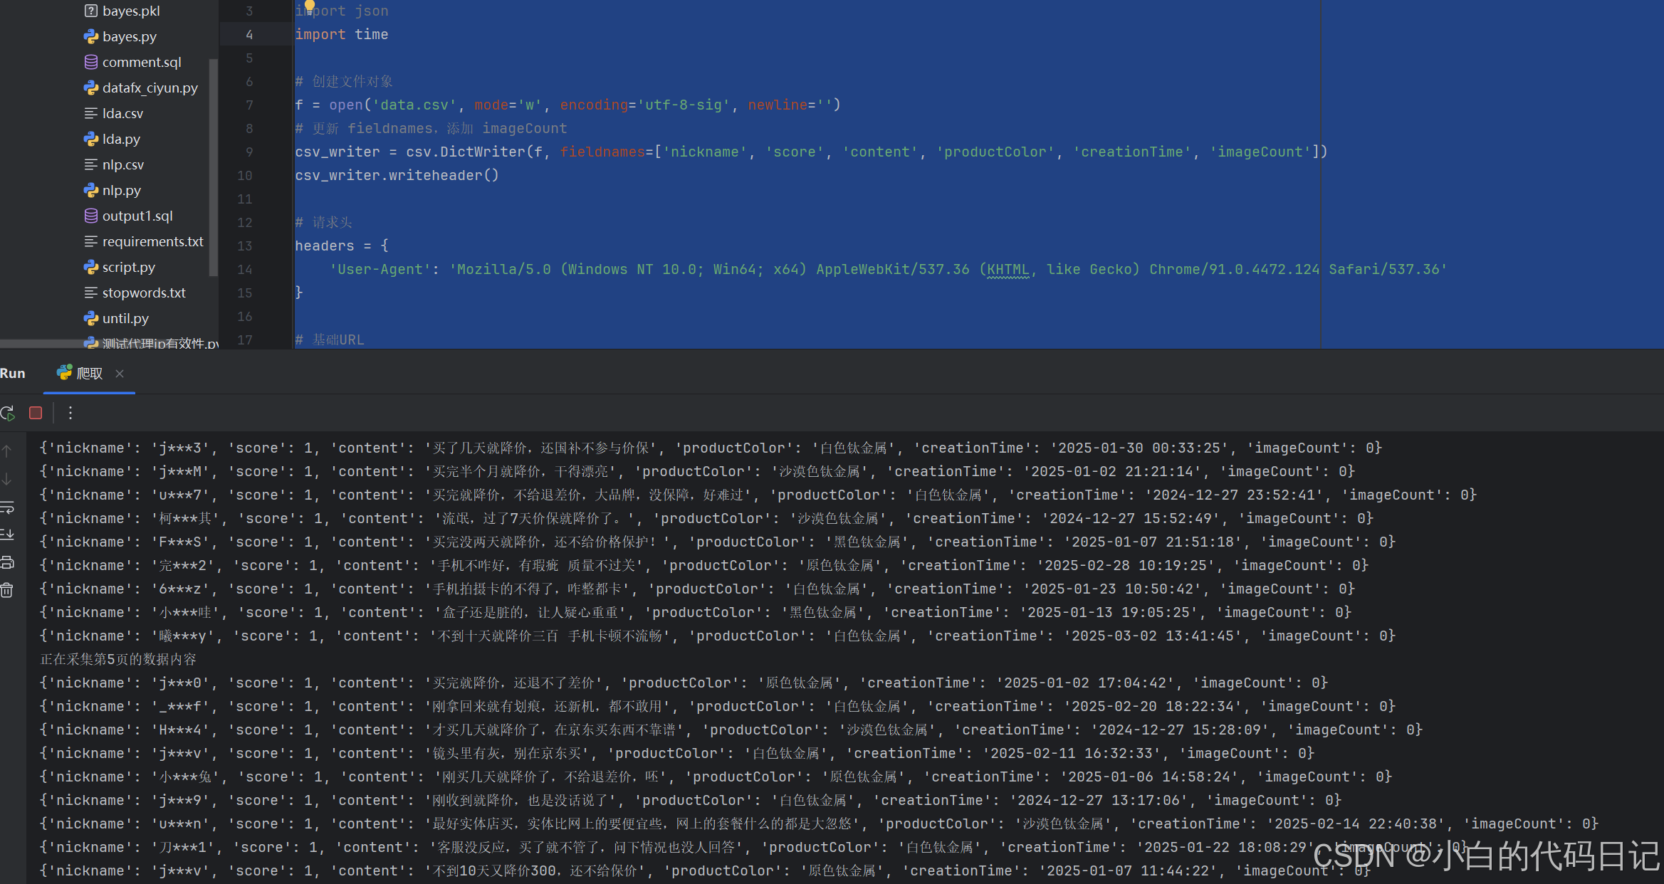Toggle soft-wrap in console output

(7, 507)
